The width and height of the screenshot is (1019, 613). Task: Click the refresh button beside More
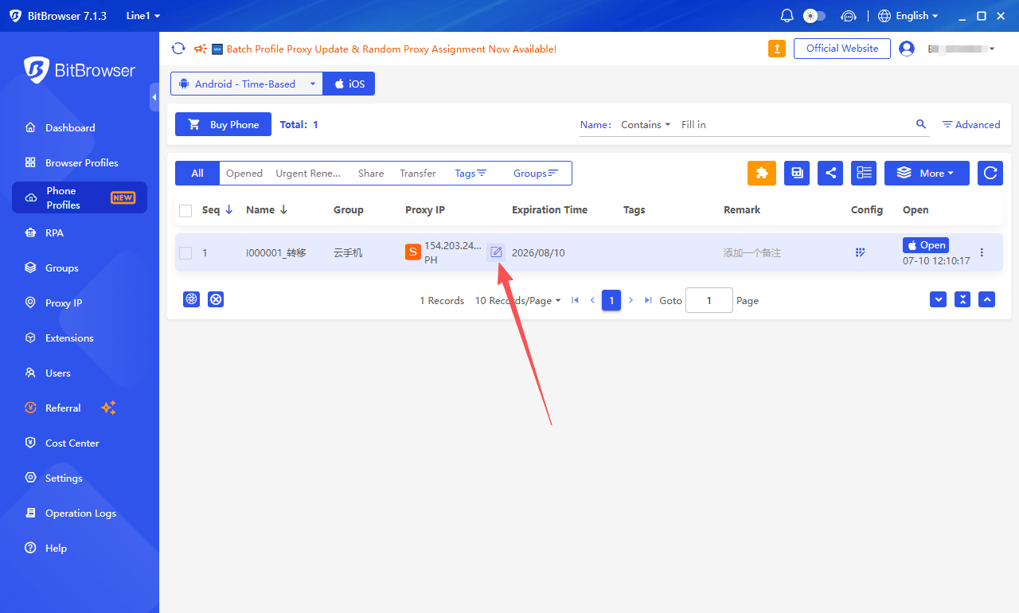pyautogui.click(x=990, y=173)
